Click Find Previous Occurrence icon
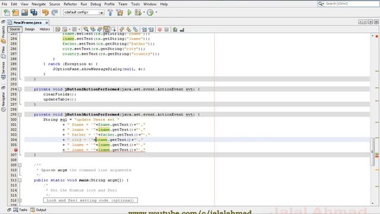This screenshot has width=380, height=214. [x=93, y=29]
